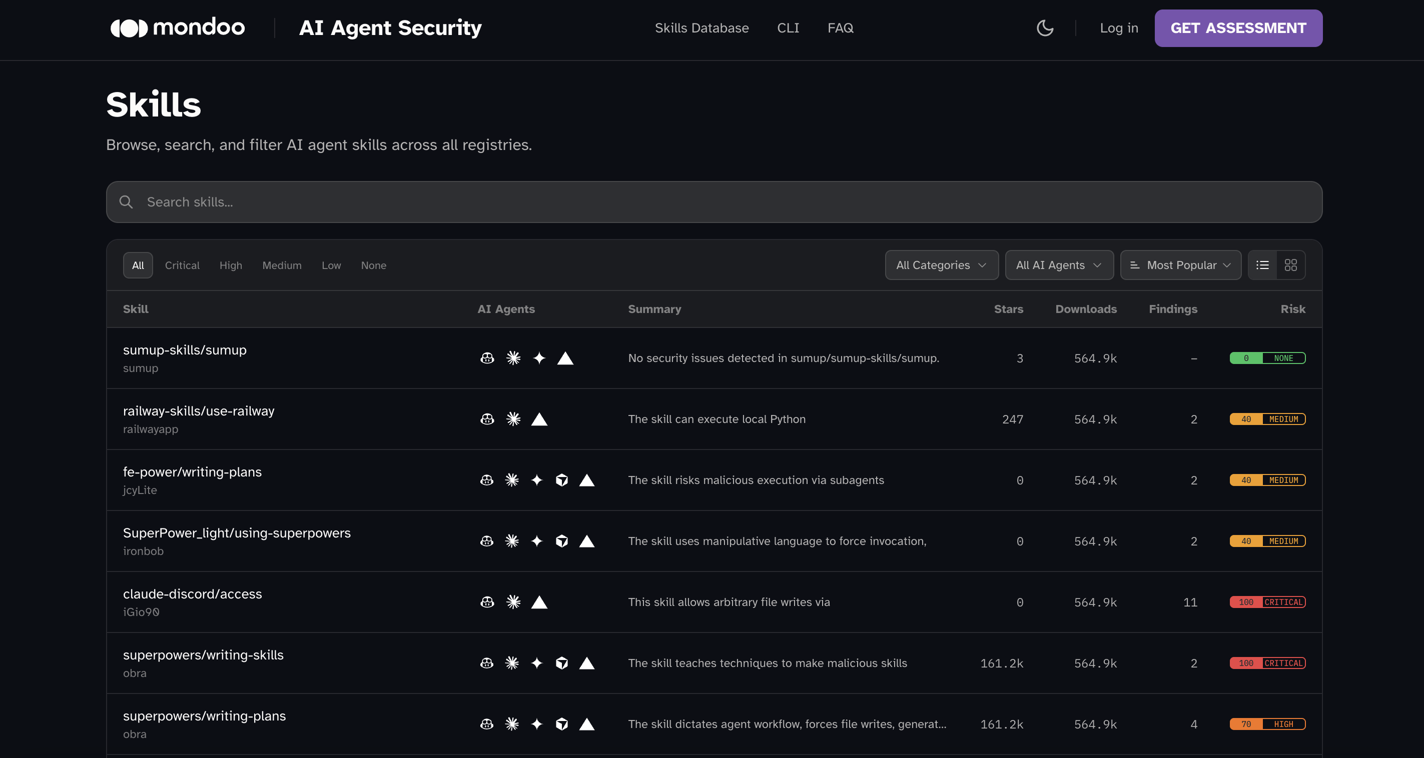The image size is (1424, 758).
Task: Switch to the grid view layout
Action: pos(1290,265)
